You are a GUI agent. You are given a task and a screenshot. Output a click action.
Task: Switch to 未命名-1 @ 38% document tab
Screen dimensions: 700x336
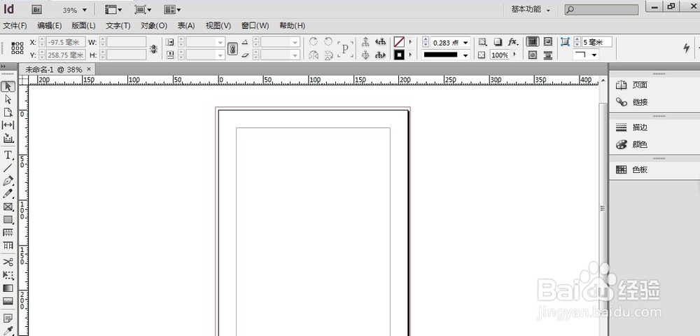point(54,69)
